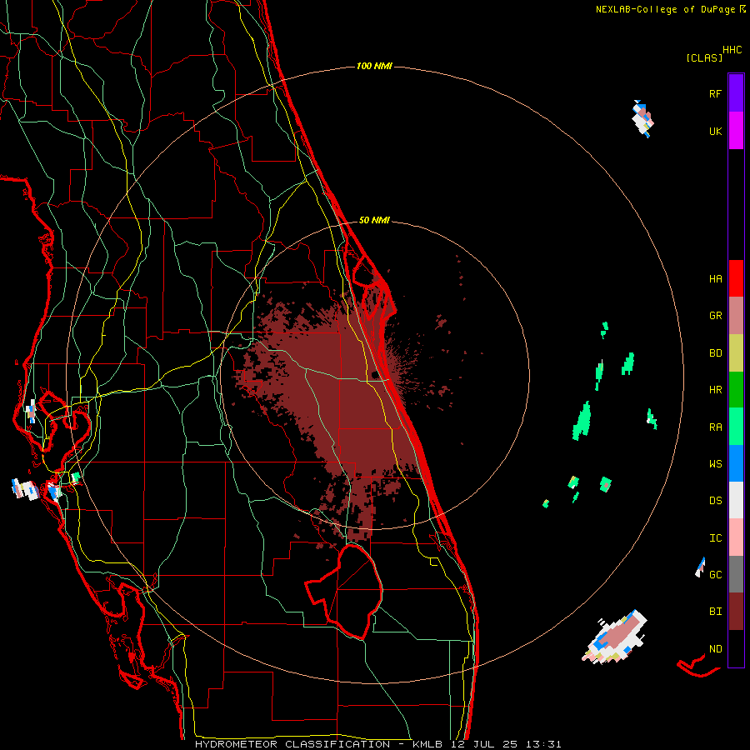This screenshot has height=750, width=750.
Task: Click the tallest green rain echo offshore
Action: point(582,421)
